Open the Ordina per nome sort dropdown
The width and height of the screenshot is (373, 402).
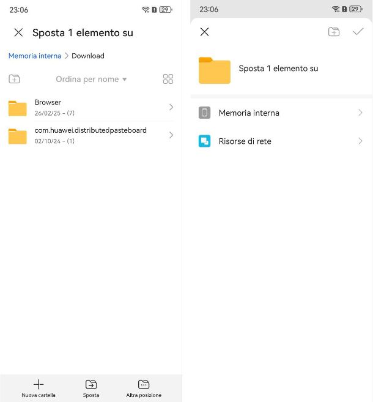point(91,79)
